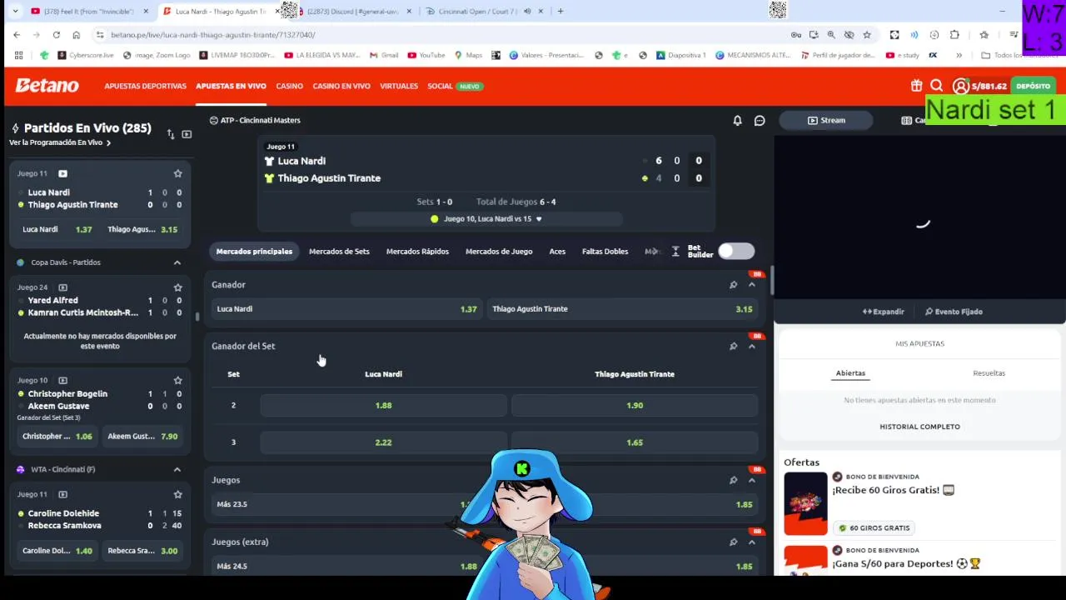Collapse the Copa Davis - Partidos section
Image resolution: width=1066 pixels, height=600 pixels.
pyautogui.click(x=177, y=262)
